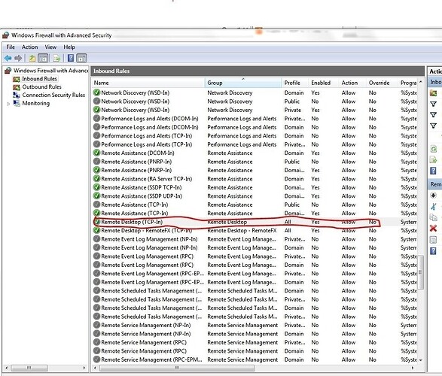Image resolution: width=442 pixels, height=376 pixels.
Task: Click the Refresh icon in Actions pane
Action: pyautogui.click(x=433, y=149)
